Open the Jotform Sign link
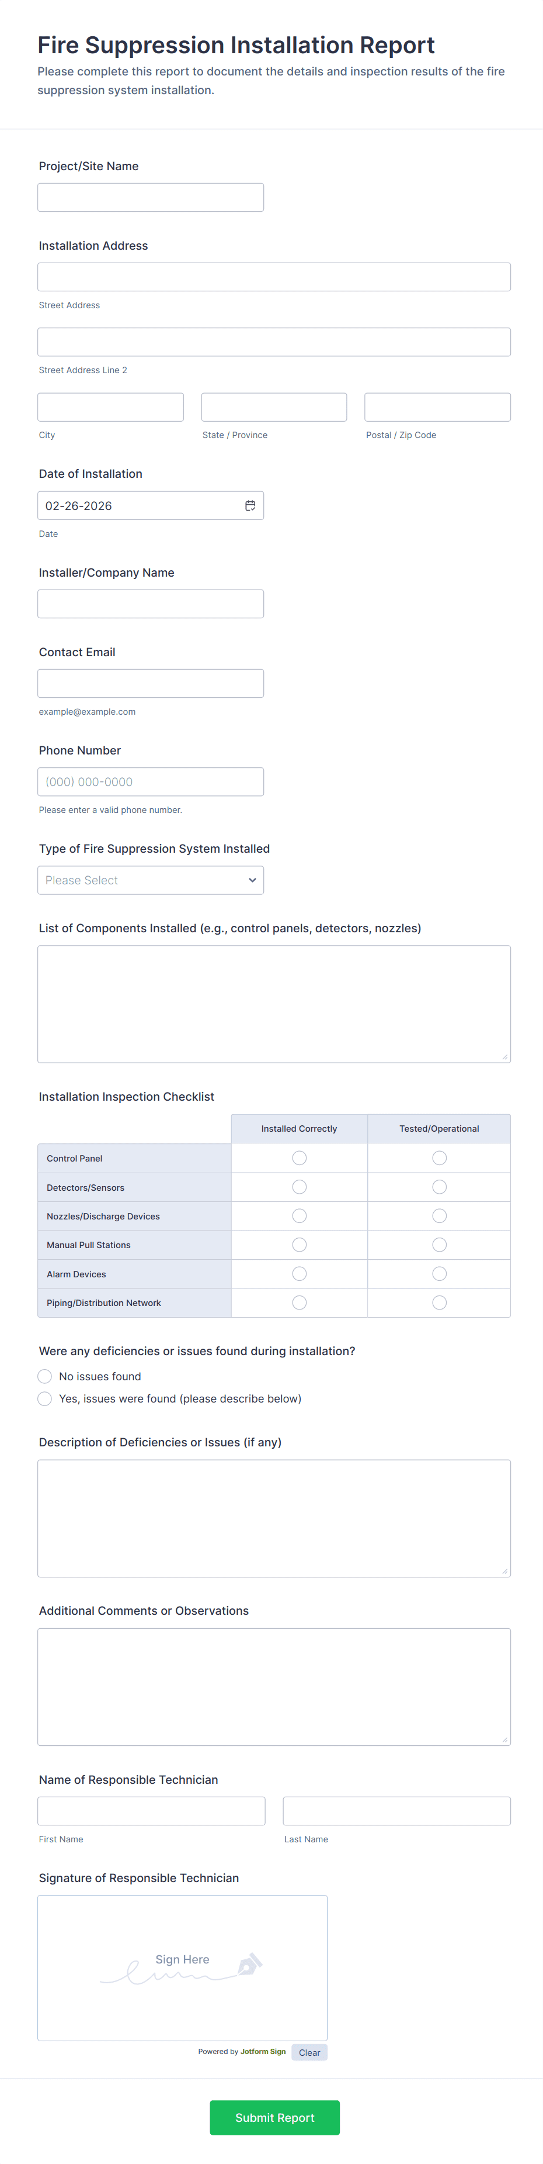 (x=263, y=2052)
